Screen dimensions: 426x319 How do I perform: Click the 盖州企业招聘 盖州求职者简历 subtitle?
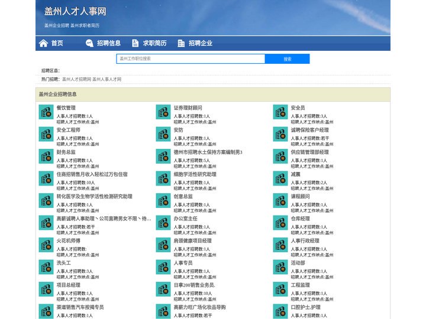[x=72, y=25]
